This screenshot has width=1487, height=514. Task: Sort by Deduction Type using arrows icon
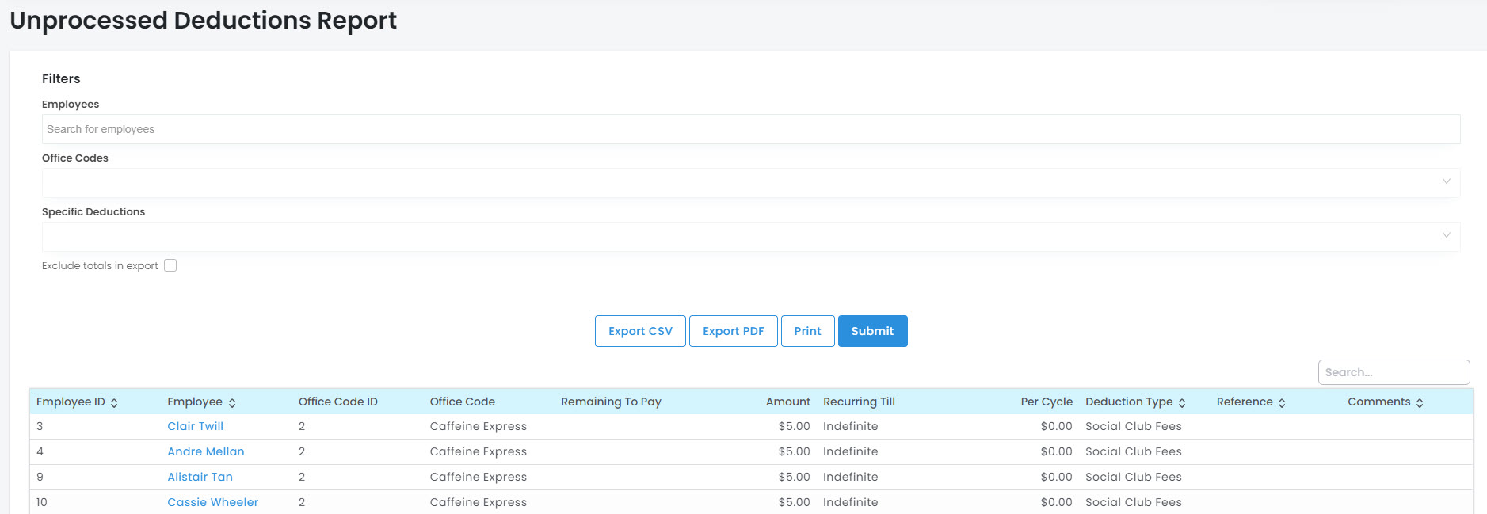[x=1182, y=403]
